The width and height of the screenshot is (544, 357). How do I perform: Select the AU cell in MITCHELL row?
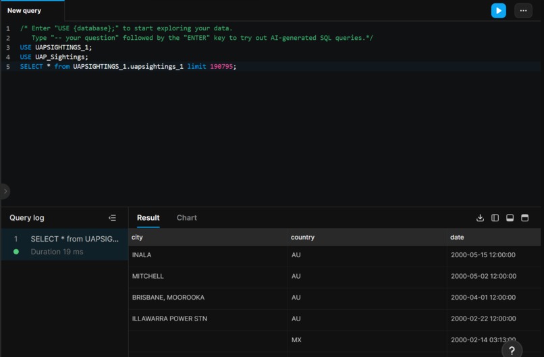pos(367,276)
